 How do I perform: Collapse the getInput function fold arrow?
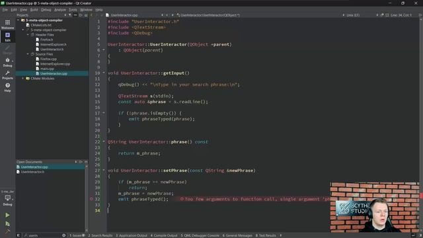tap(104, 73)
